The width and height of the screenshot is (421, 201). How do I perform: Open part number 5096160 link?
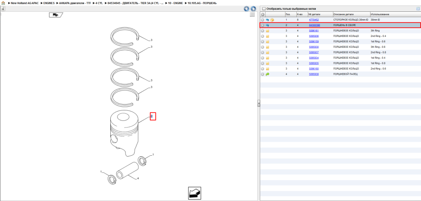click(x=314, y=69)
